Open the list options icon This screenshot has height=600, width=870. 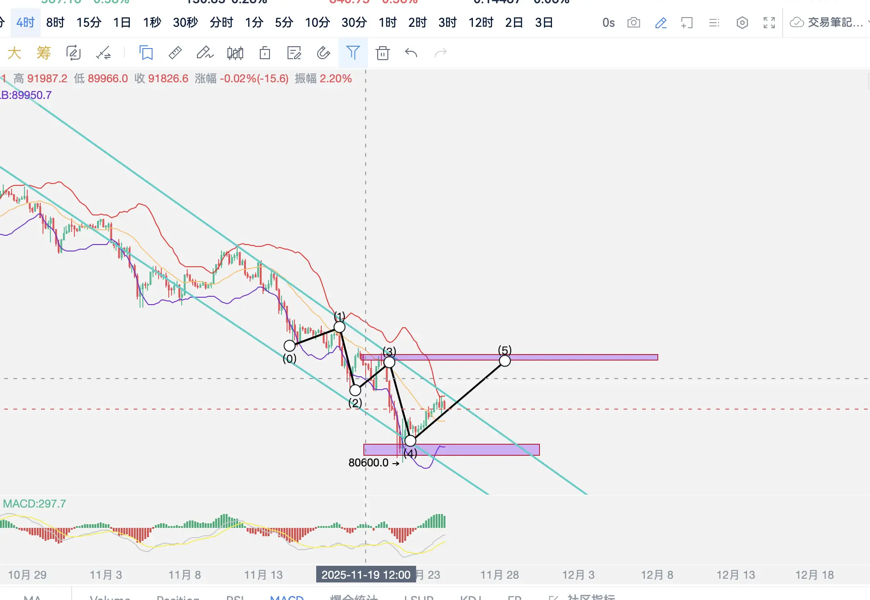pyautogui.click(x=714, y=23)
